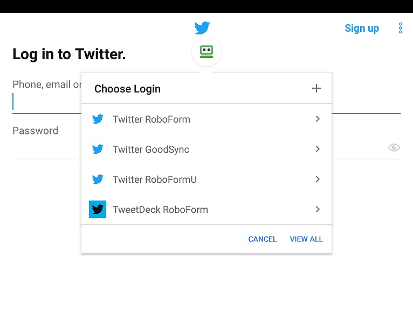Expand Twitter RoboFormU chevron arrow
Viewport: 413px width, 321px height.
(x=318, y=179)
